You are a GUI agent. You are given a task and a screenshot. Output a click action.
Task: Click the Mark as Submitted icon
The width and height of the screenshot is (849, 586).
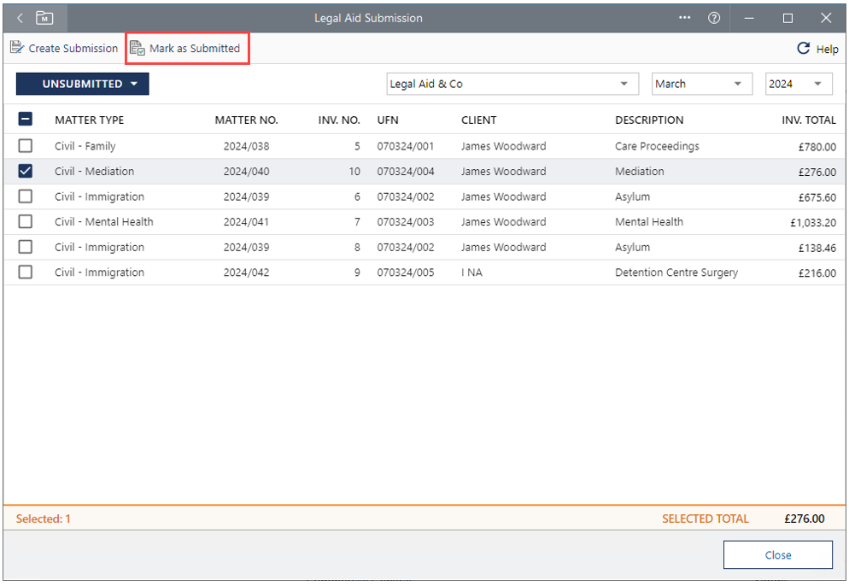[138, 49]
